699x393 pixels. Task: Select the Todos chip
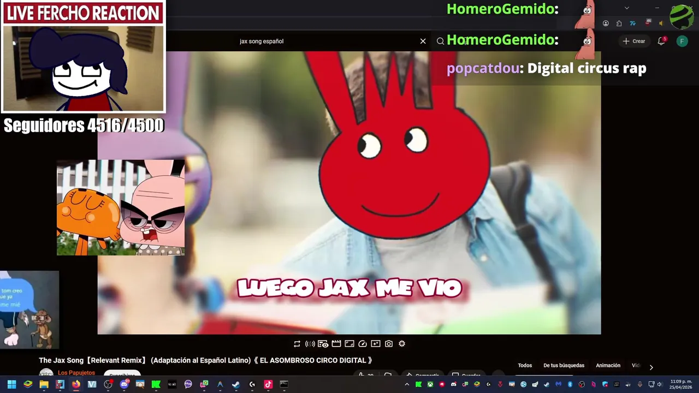click(525, 366)
